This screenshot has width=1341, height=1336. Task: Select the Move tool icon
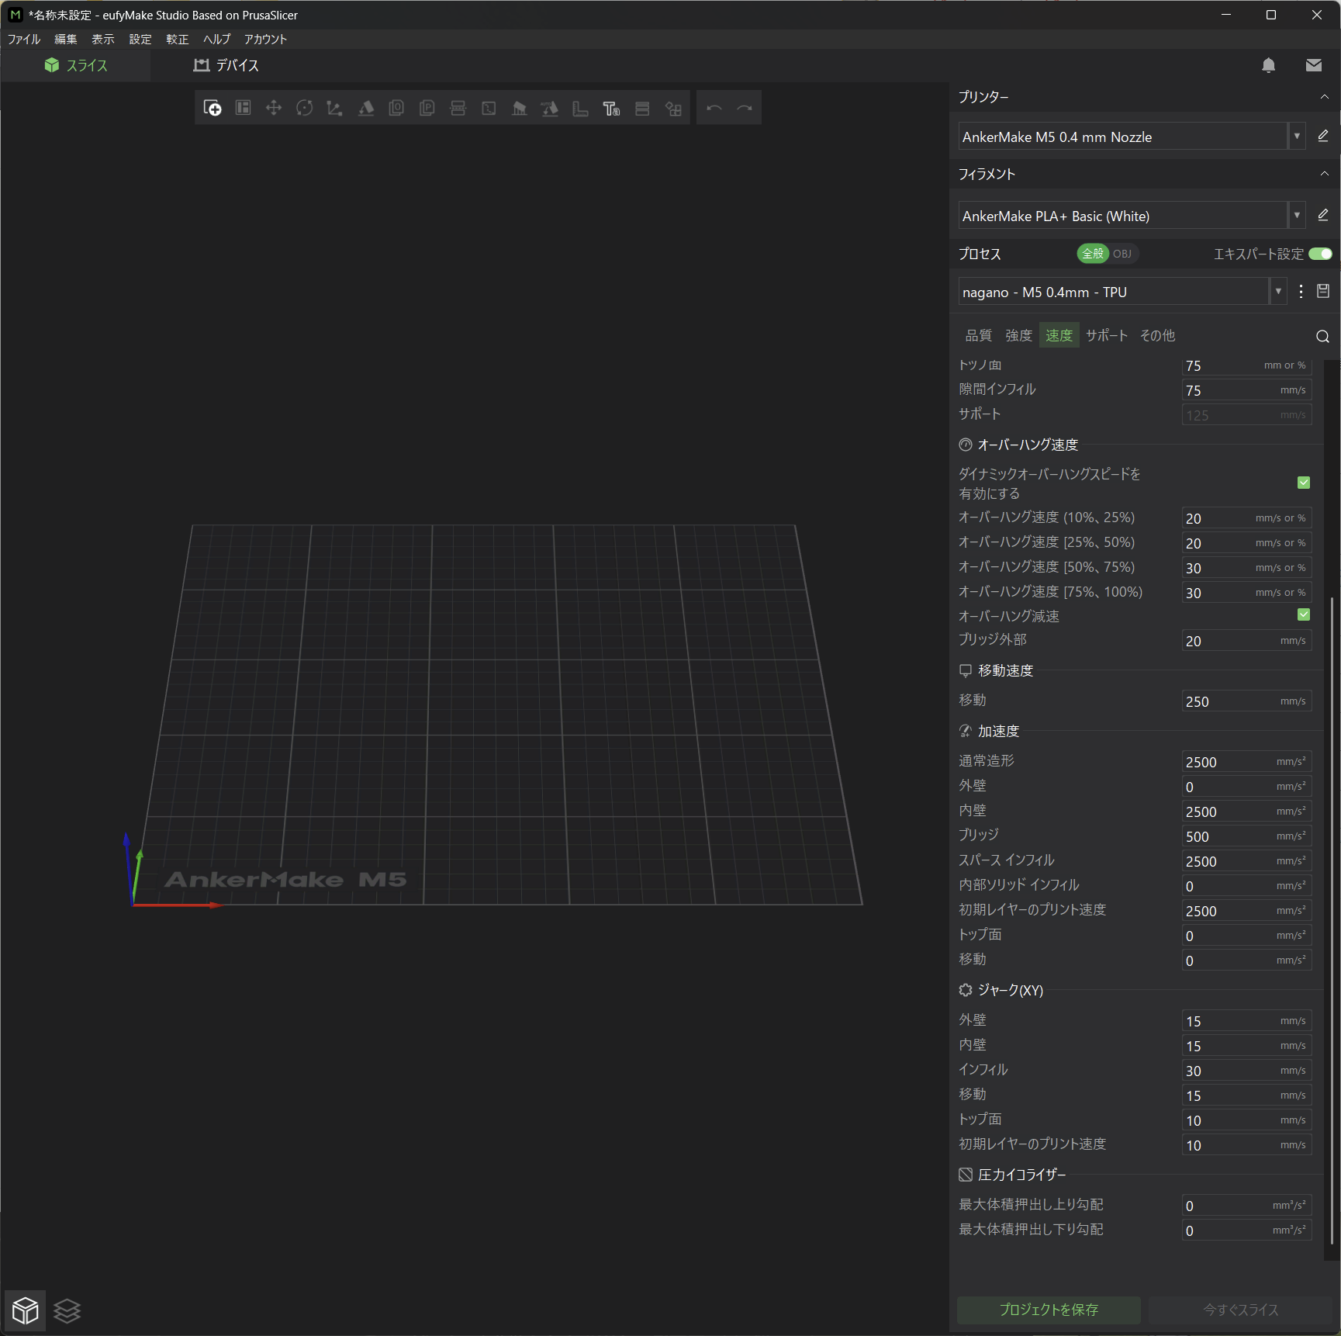(273, 108)
